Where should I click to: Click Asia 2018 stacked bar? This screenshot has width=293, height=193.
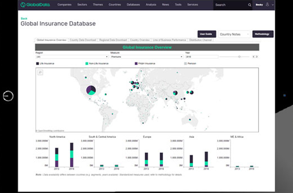tap(206, 159)
